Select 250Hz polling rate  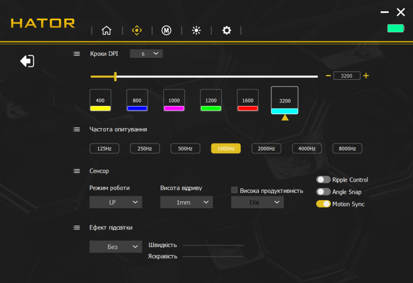(x=145, y=149)
